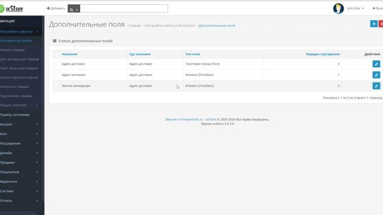Check the Звонок менеджера row checkbox

[x=56, y=86]
